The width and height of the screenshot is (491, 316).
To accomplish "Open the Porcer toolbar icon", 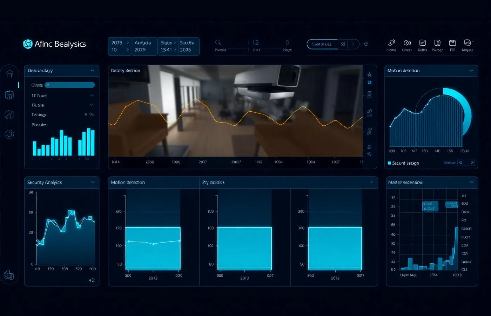I will click(437, 43).
